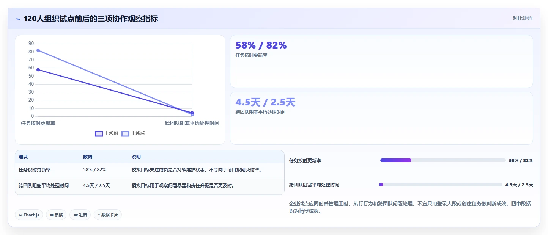Click the 数据 table column header
The image size is (548, 235).
click(88, 157)
